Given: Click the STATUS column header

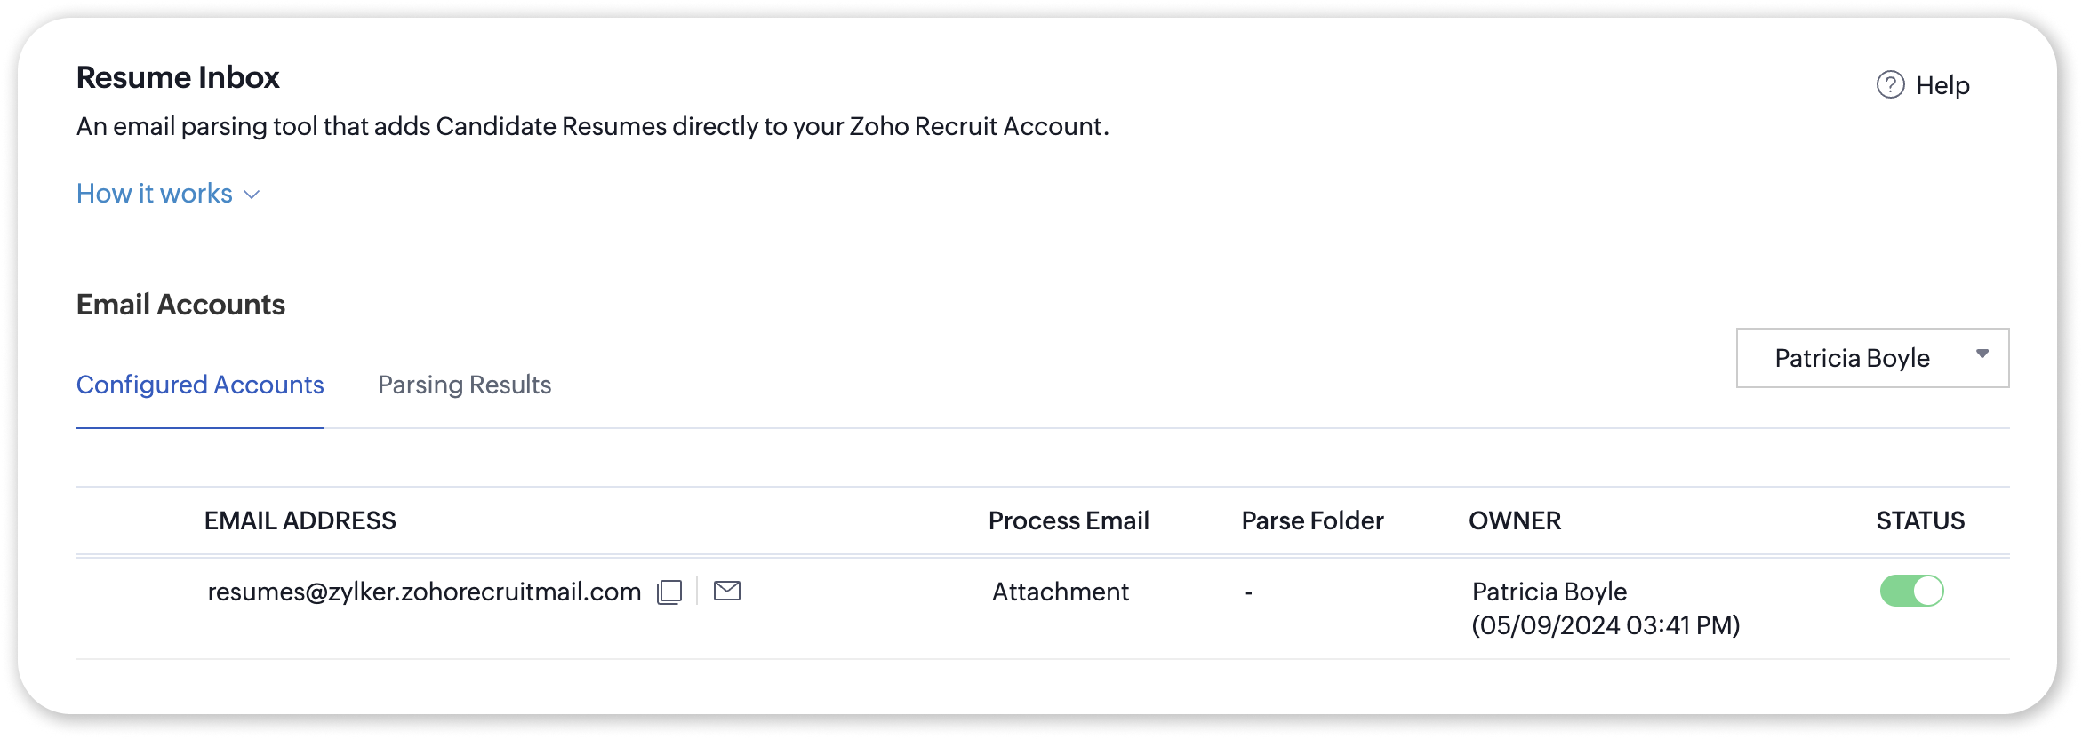Looking at the screenshot, I should pyautogui.click(x=1920, y=520).
